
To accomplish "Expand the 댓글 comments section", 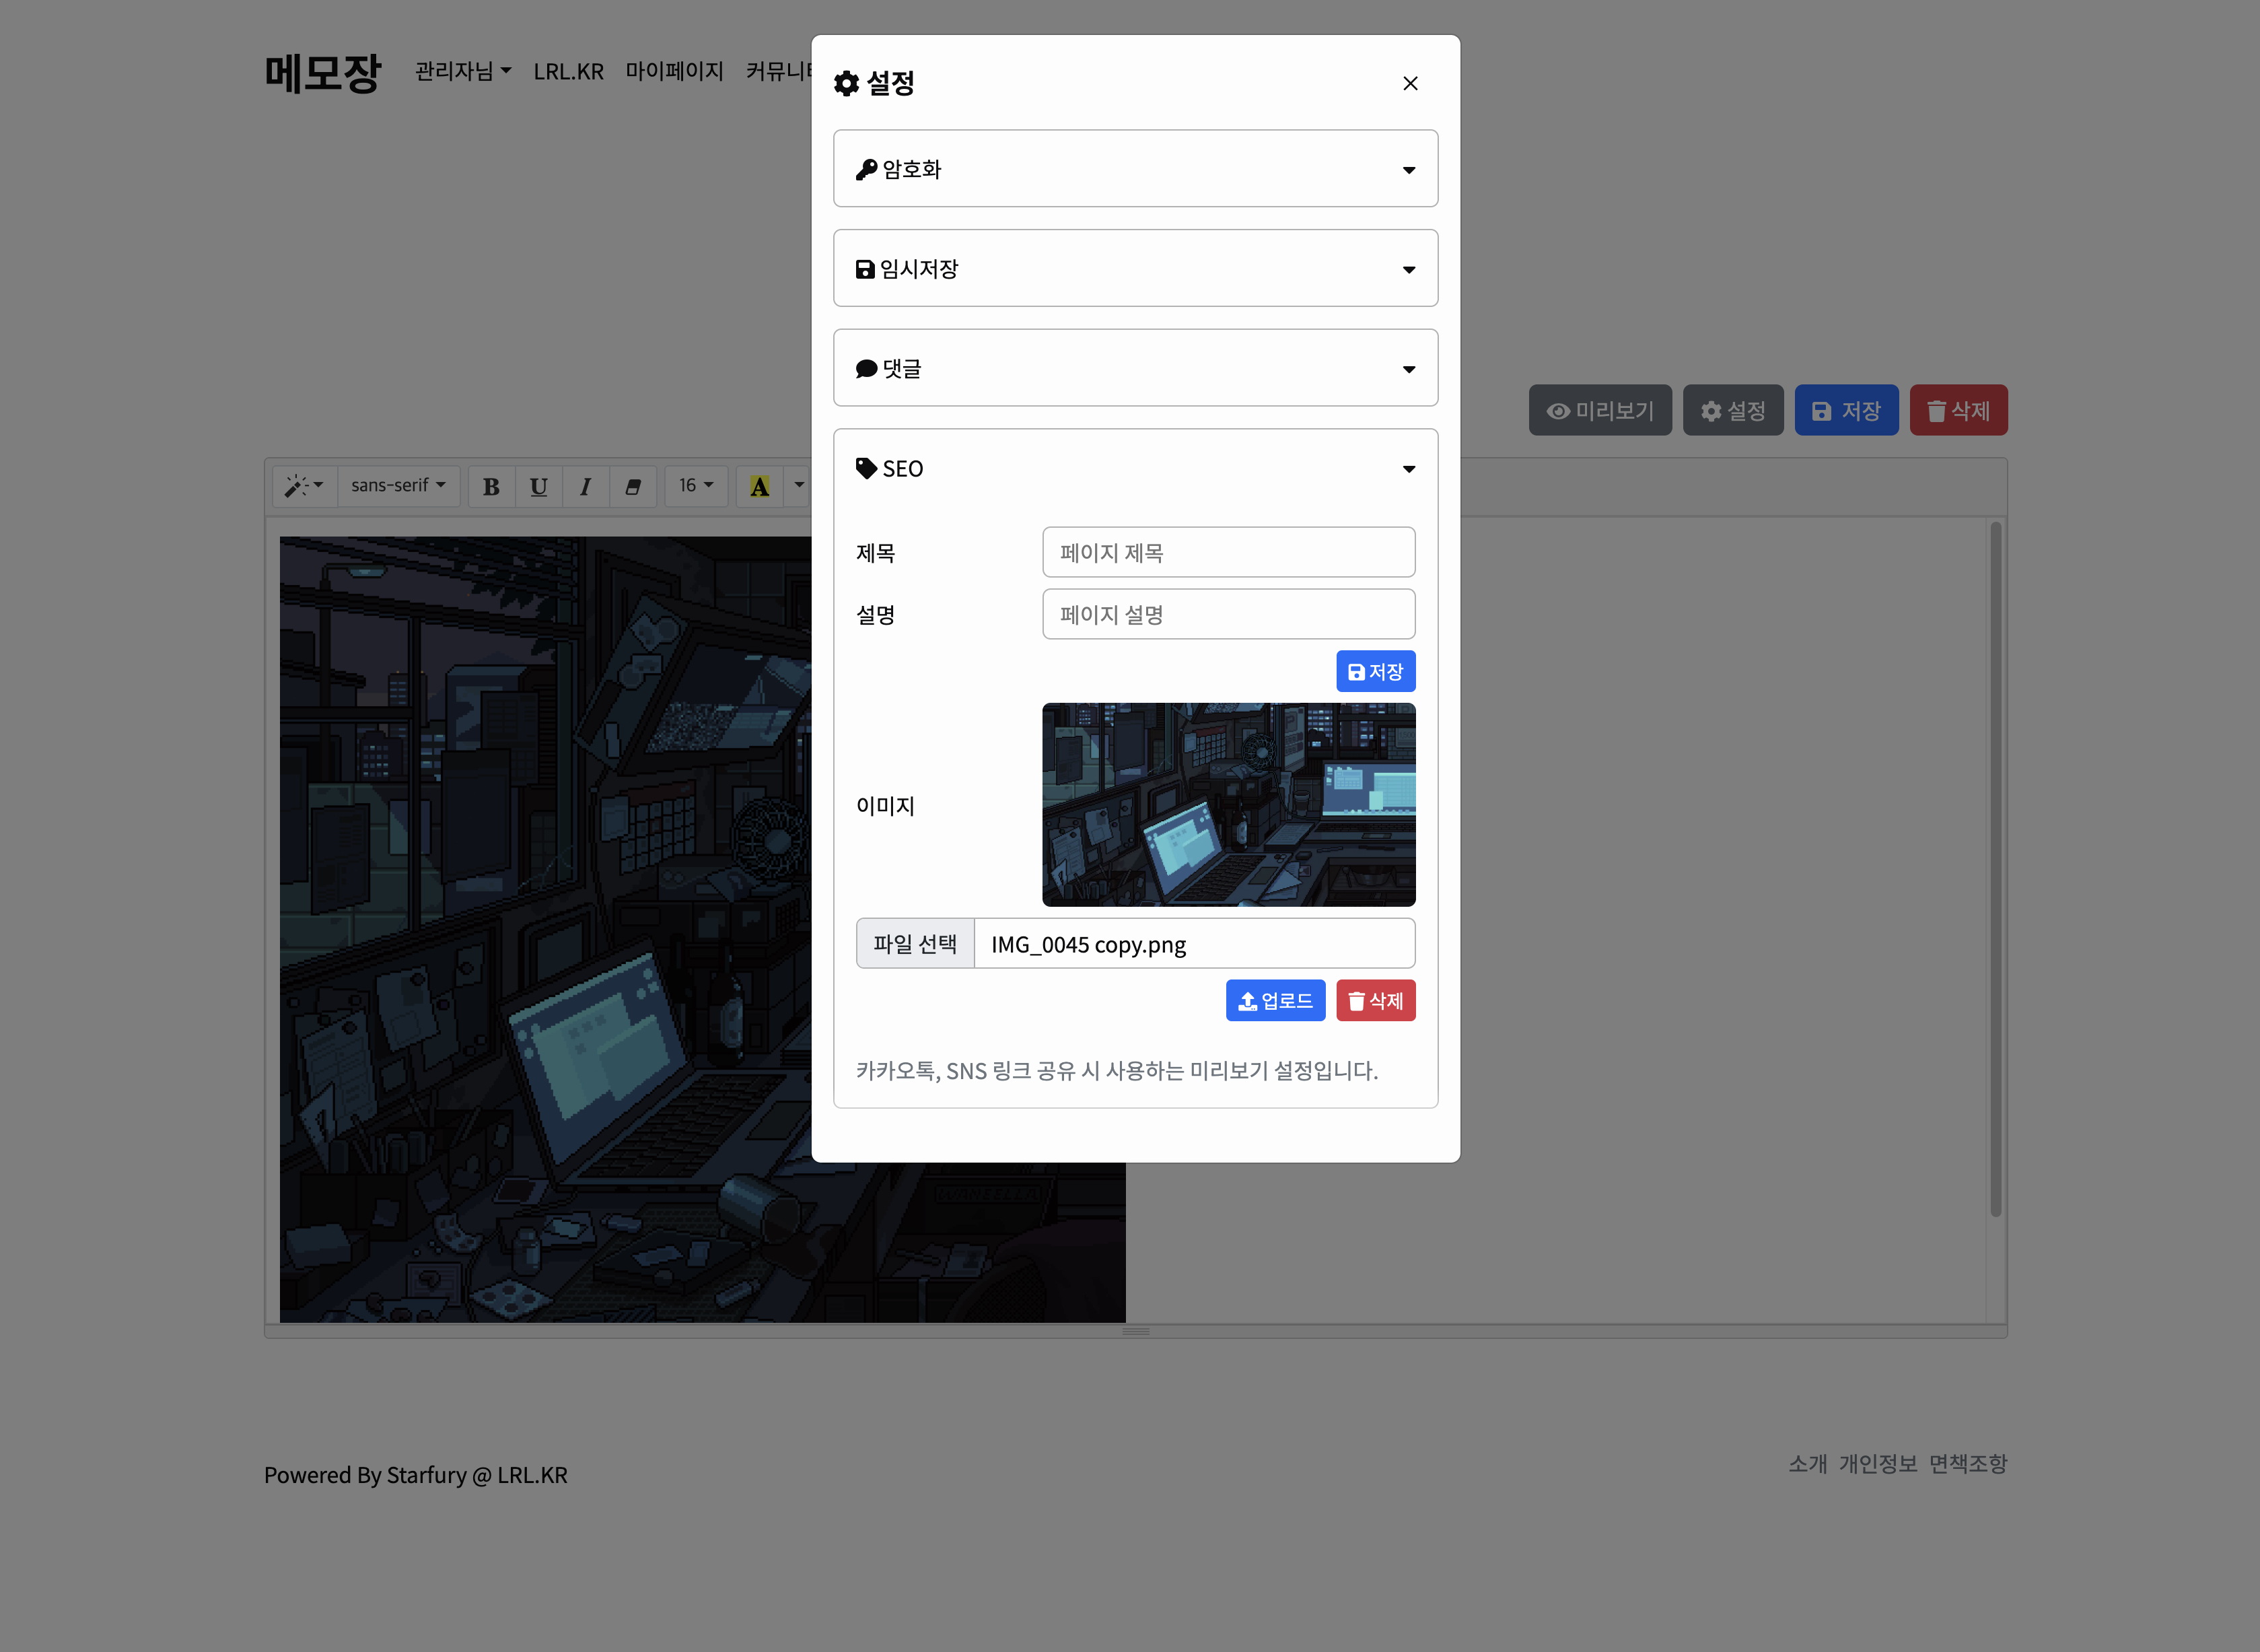I will [x=1135, y=368].
